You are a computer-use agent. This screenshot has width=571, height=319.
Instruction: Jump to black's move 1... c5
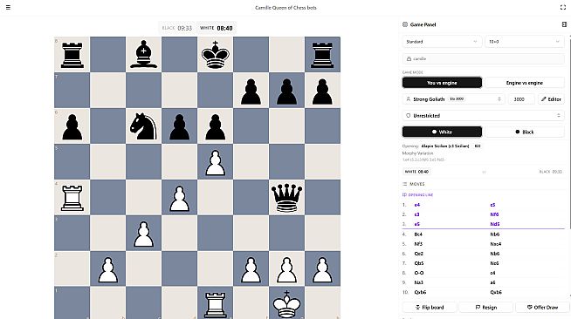492,205
